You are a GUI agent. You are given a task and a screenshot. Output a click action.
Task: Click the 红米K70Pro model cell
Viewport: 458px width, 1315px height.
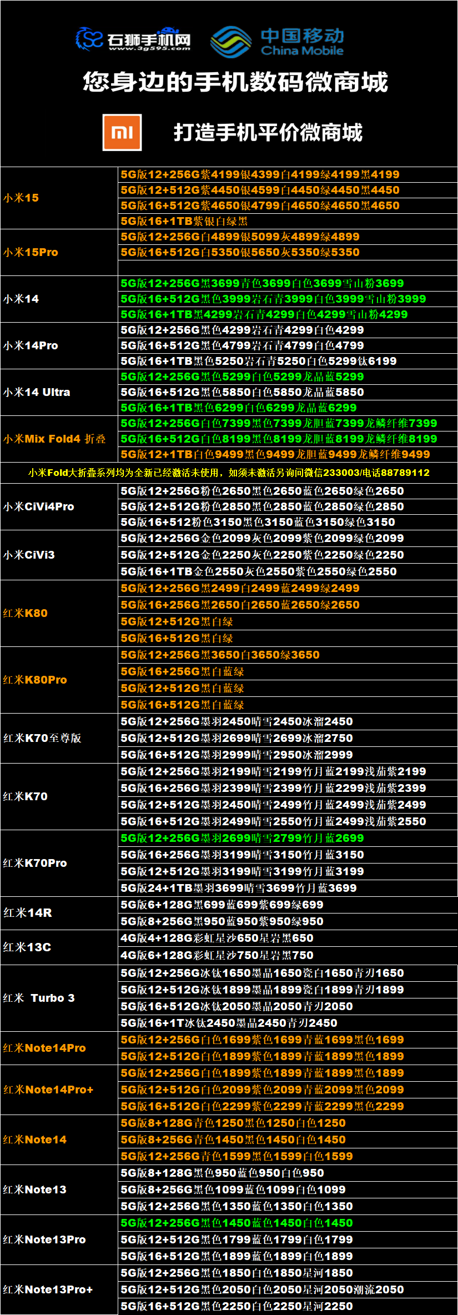59,863
